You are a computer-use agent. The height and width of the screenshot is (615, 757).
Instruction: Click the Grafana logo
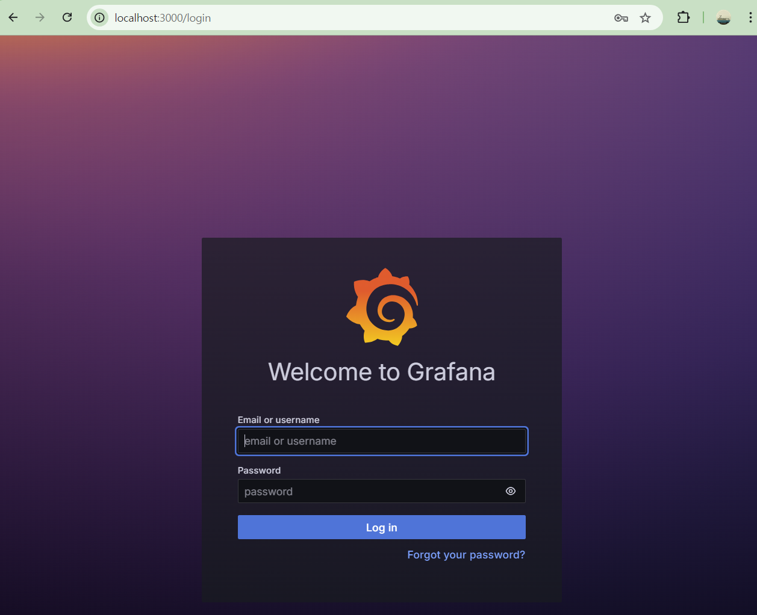(382, 307)
